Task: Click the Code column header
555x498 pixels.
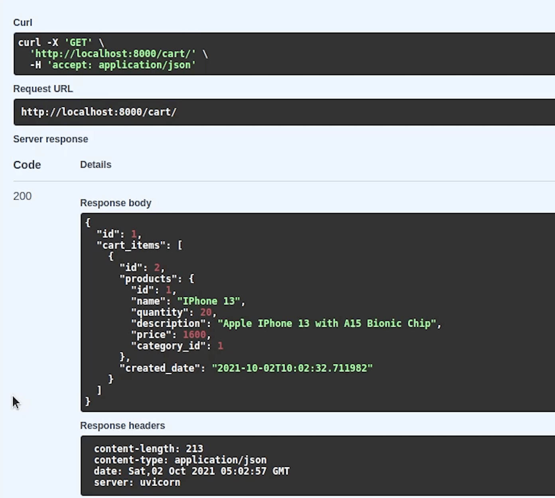Action: [x=27, y=165]
